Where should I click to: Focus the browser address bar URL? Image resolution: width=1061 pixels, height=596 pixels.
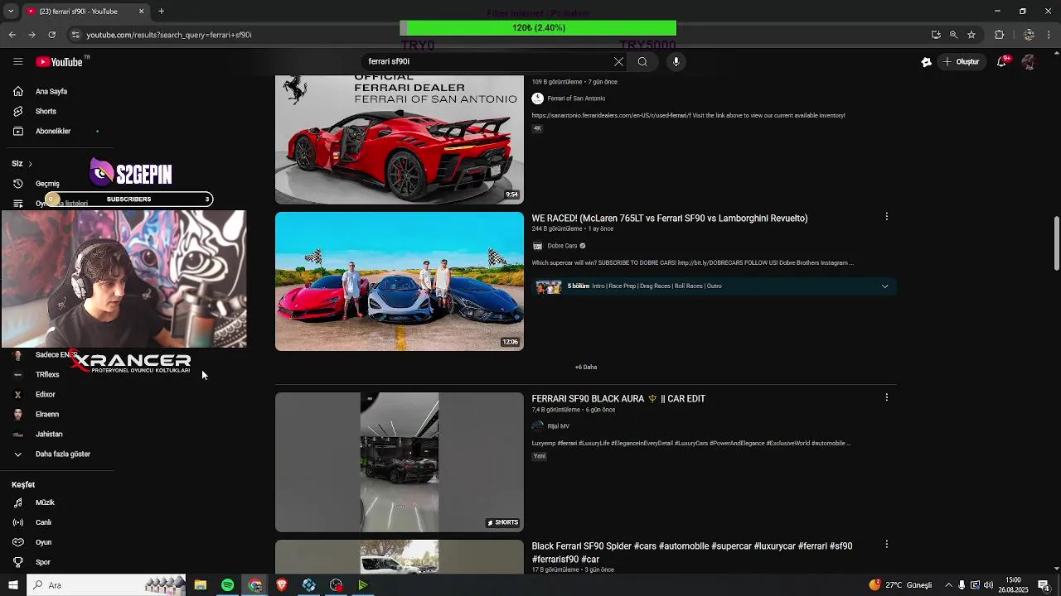(x=169, y=35)
